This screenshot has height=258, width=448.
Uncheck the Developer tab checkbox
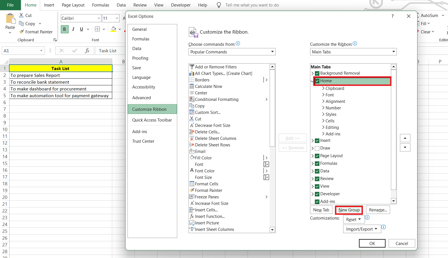pos(317,194)
